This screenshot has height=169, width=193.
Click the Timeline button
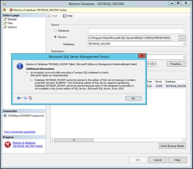[176, 64]
